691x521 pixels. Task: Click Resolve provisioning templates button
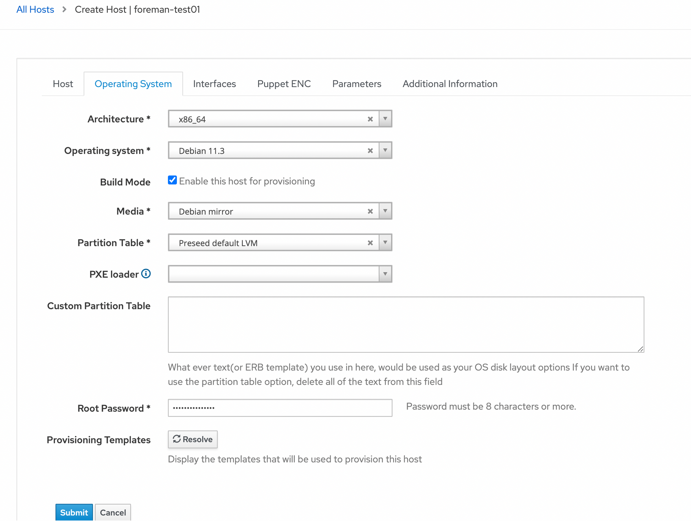point(192,439)
